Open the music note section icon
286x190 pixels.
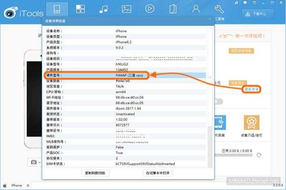(x=103, y=9)
